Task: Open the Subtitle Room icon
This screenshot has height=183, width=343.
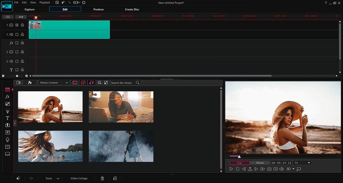Action: coord(8,154)
